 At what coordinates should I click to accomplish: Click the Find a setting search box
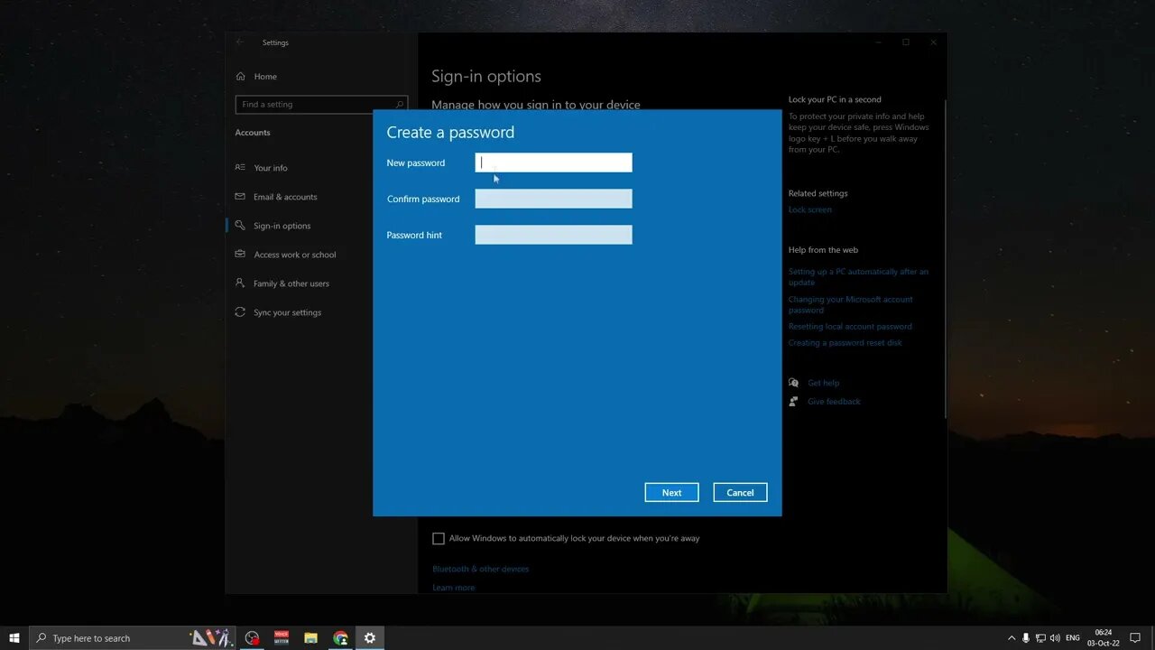(321, 105)
